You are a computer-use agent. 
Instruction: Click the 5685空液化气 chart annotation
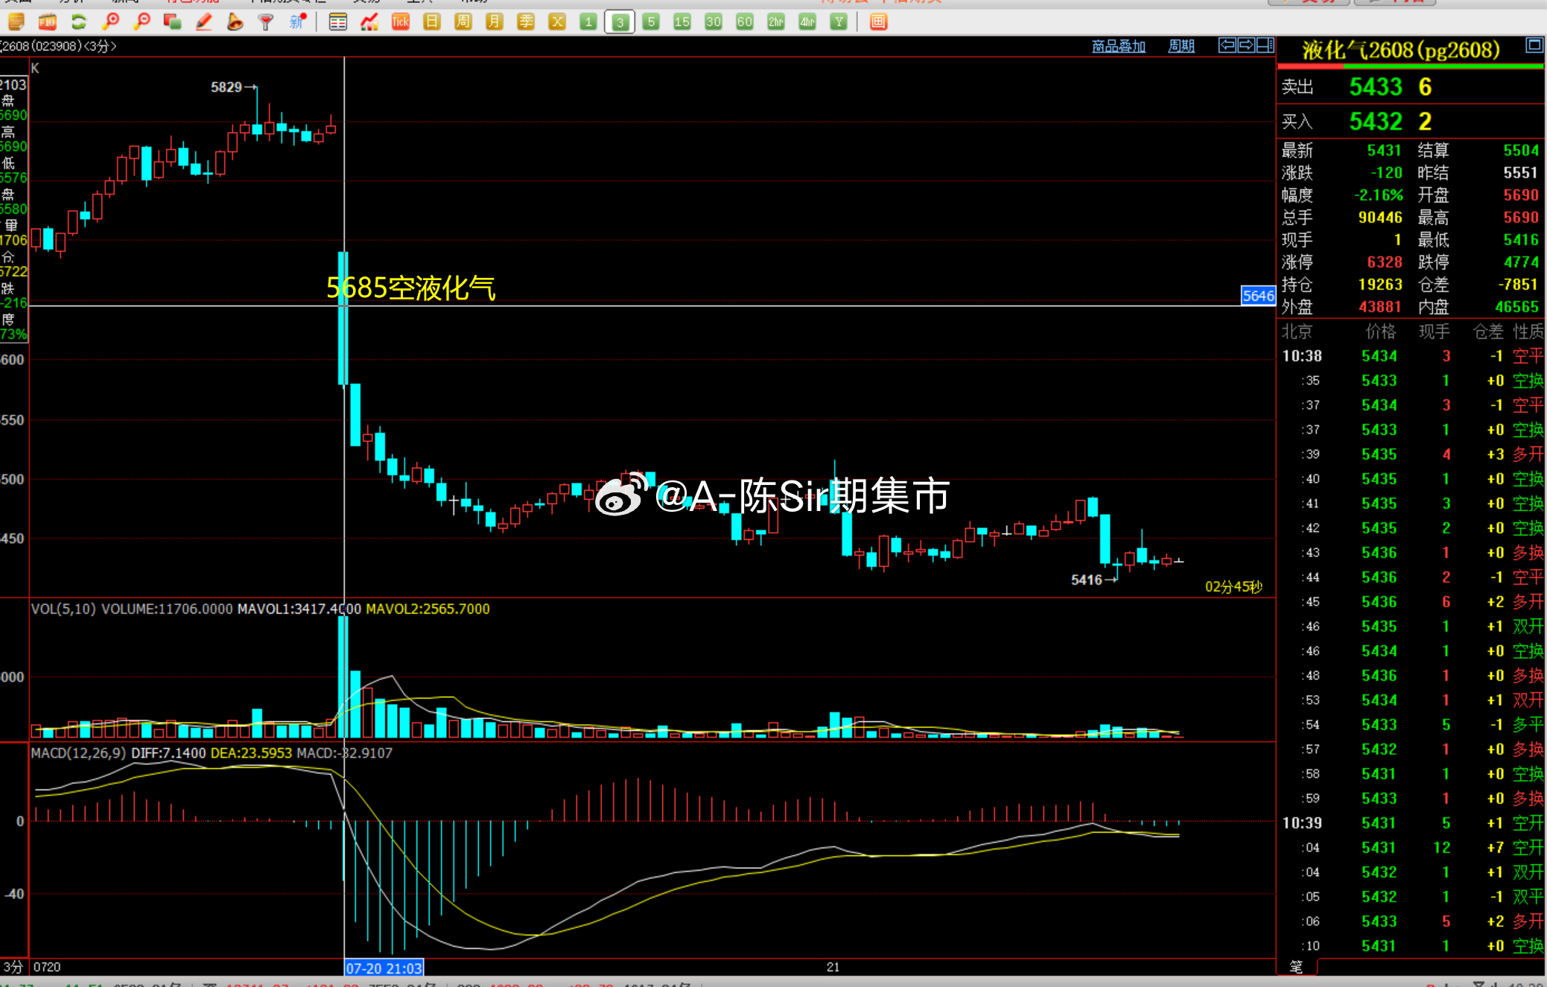point(410,288)
